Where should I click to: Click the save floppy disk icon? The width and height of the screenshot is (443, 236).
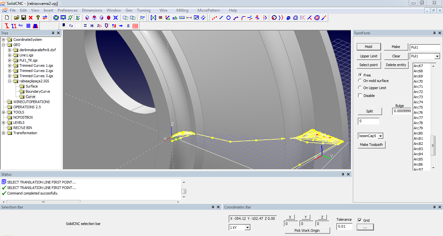[24, 18]
